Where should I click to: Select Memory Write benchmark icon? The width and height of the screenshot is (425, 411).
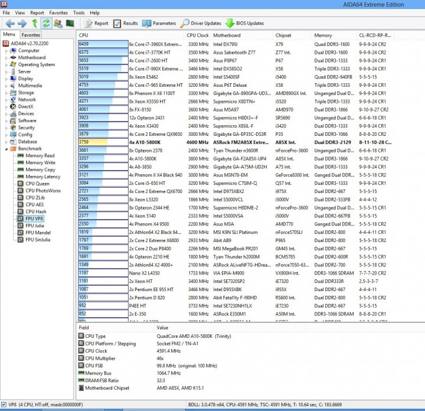click(x=20, y=162)
